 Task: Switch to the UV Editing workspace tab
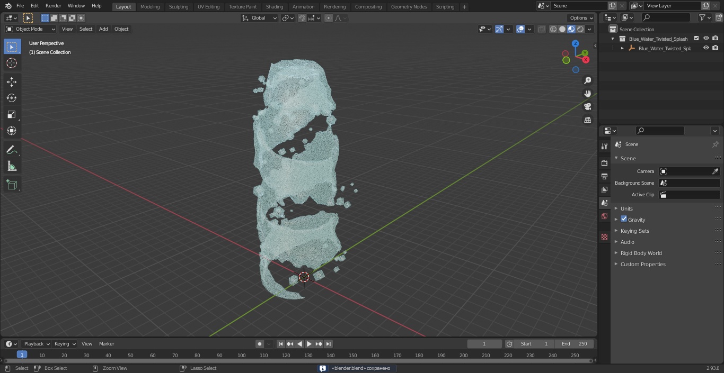pyautogui.click(x=208, y=6)
